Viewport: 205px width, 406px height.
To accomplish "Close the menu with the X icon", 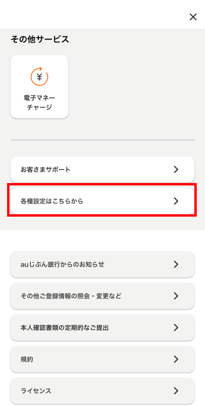I will tap(193, 17).
